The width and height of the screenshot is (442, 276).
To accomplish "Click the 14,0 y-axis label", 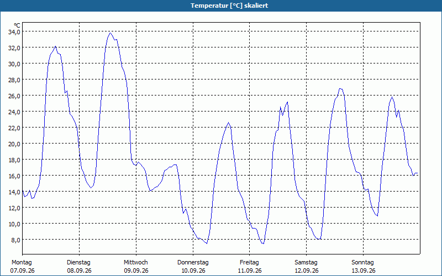I will pos(14,192).
